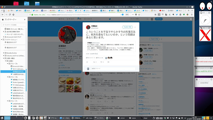The height and width of the screenshot is (120, 213).
Task: Open a new tab with plus button
Action: click(x=189, y=10)
